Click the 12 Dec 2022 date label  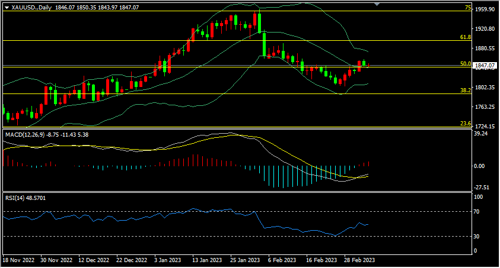pos(94,260)
